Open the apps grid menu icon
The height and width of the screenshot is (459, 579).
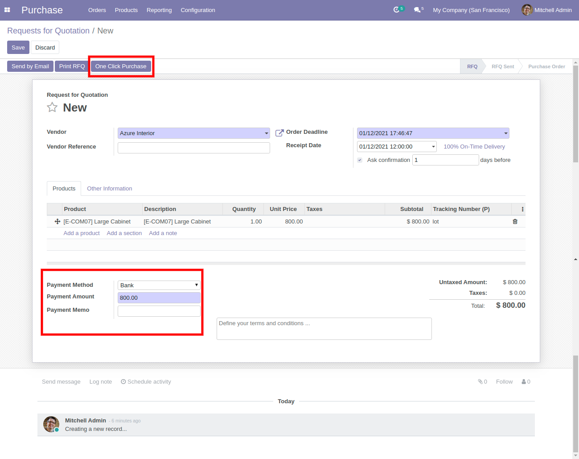7,10
